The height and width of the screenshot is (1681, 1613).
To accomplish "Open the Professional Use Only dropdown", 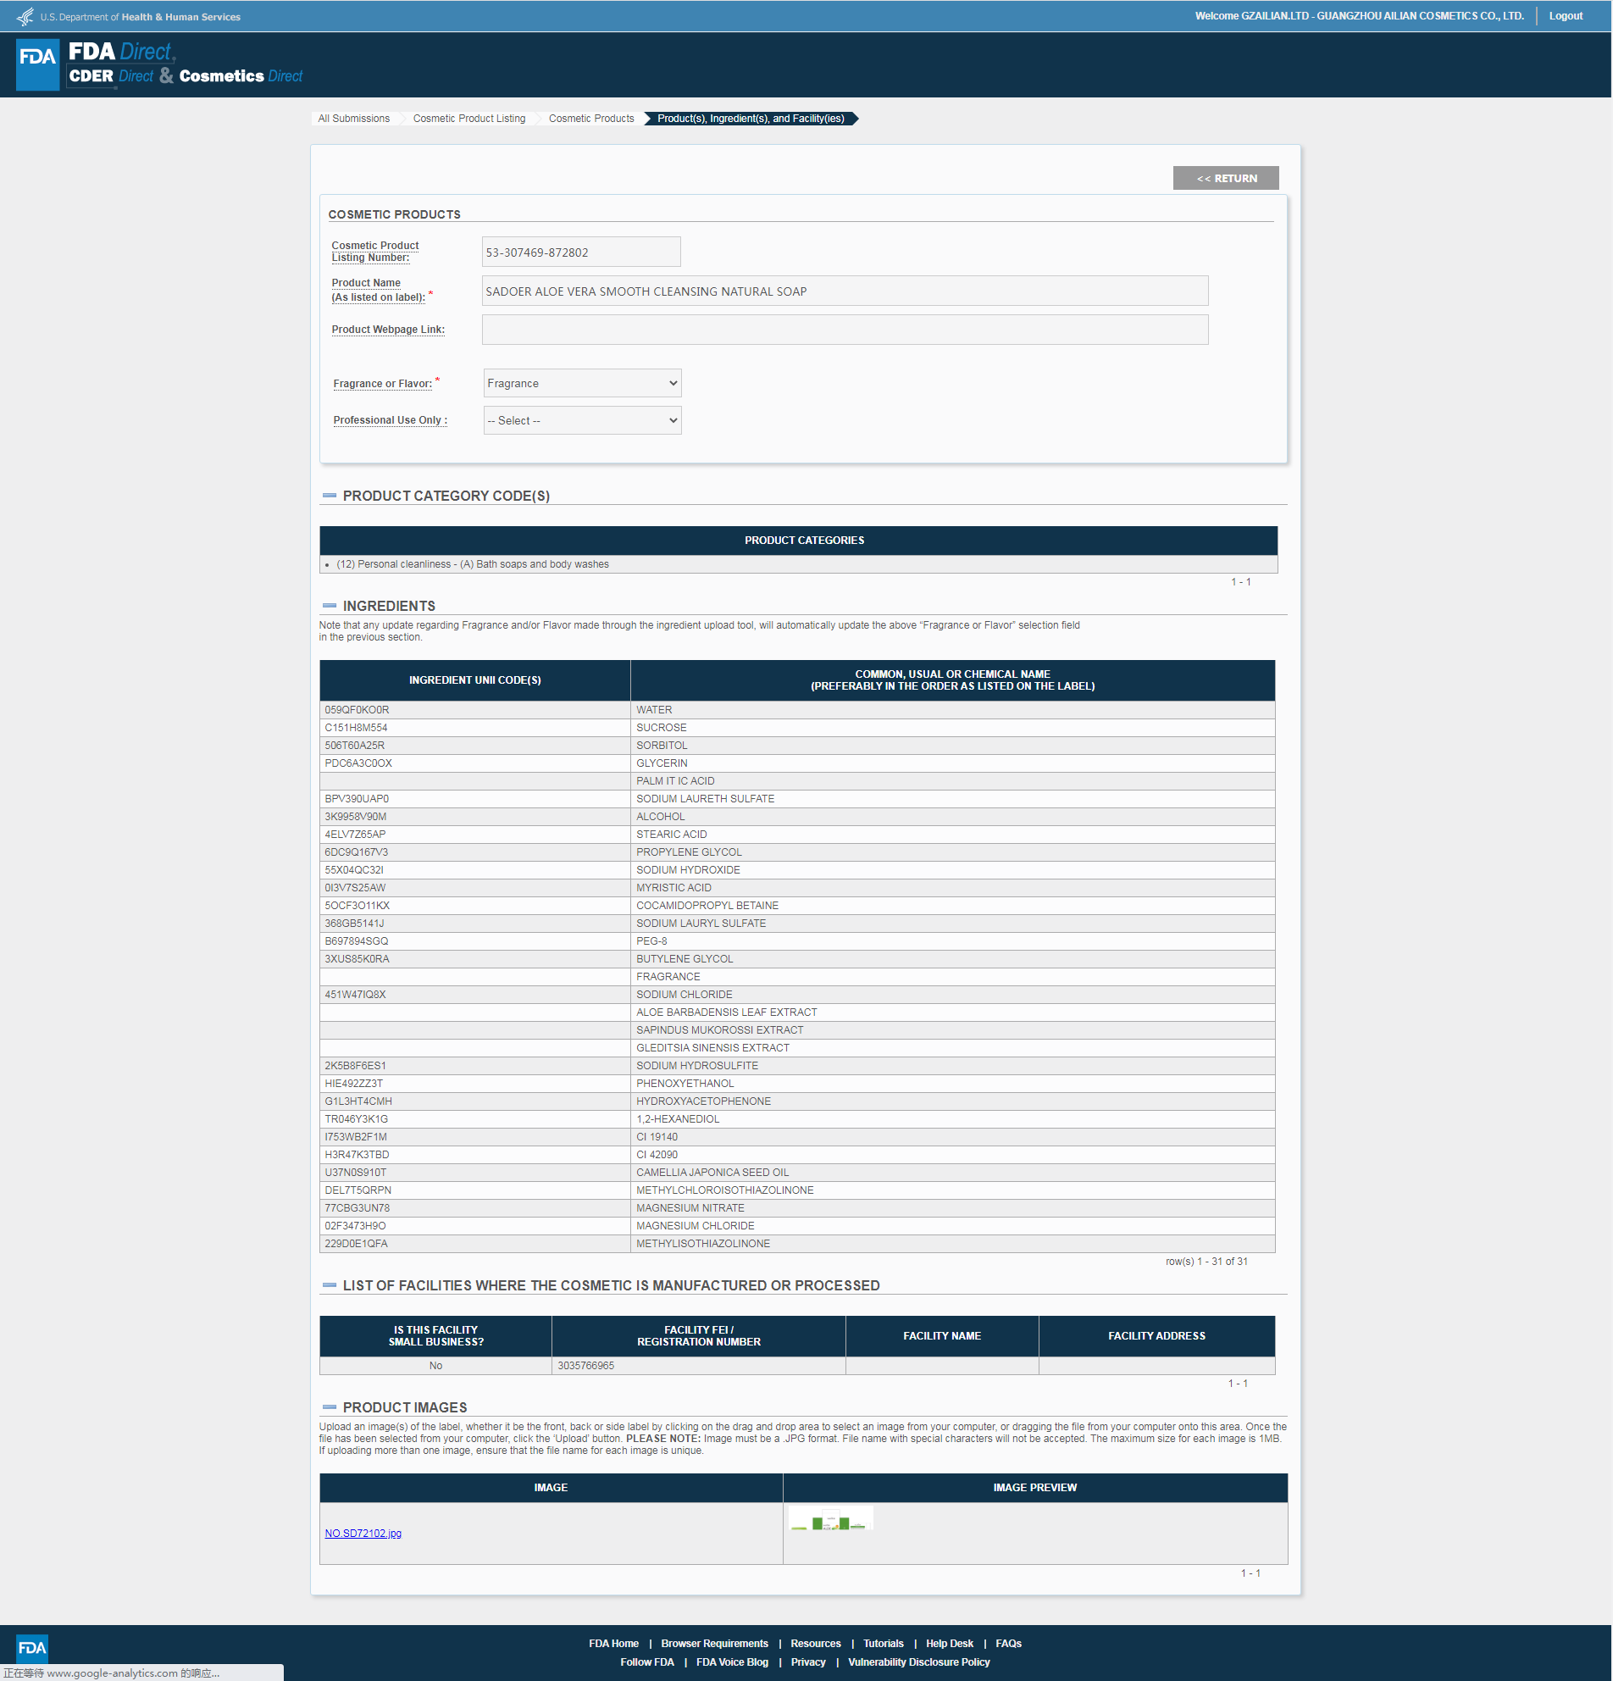I will pyautogui.click(x=581, y=420).
